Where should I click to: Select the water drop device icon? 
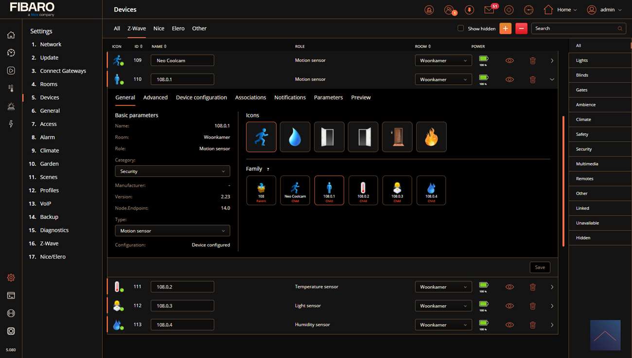coord(295,137)
